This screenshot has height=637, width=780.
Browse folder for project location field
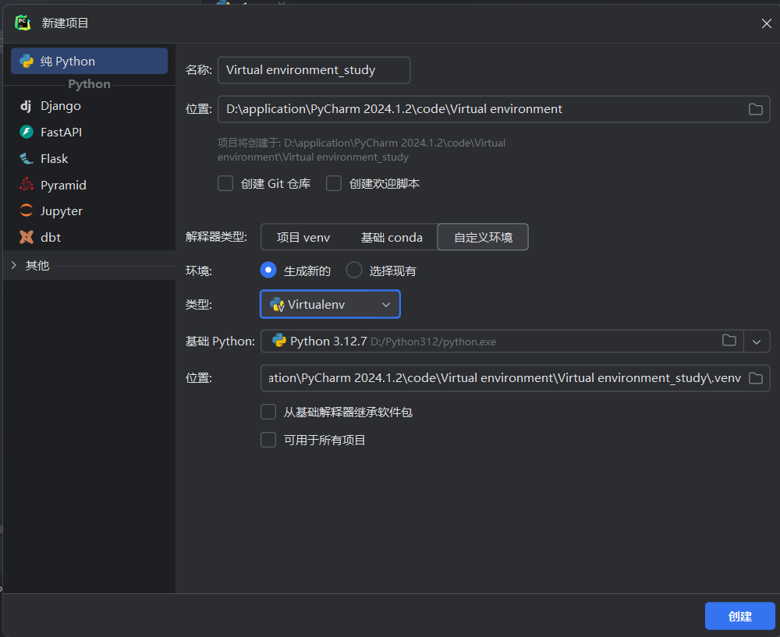(x=756, y=109)
